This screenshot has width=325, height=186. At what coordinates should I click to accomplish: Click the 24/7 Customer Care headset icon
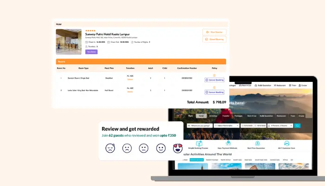point(287,143)
